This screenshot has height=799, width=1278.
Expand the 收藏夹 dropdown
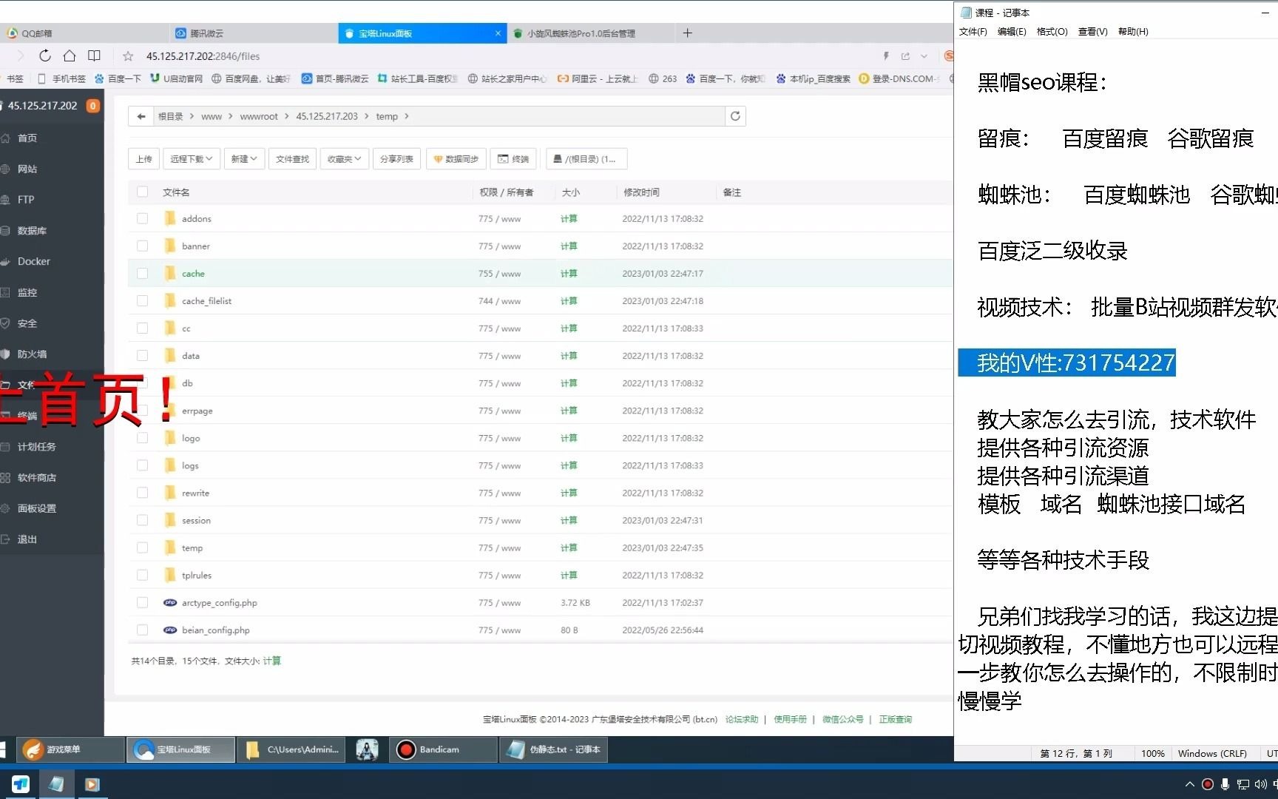pos(345,159)
